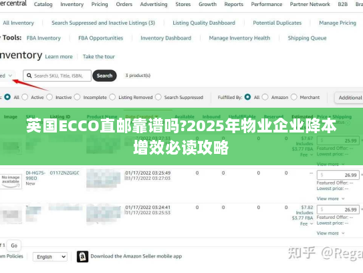363x273 pixels.
Task: Open the English language dropdown
Action: pos(50,257)
